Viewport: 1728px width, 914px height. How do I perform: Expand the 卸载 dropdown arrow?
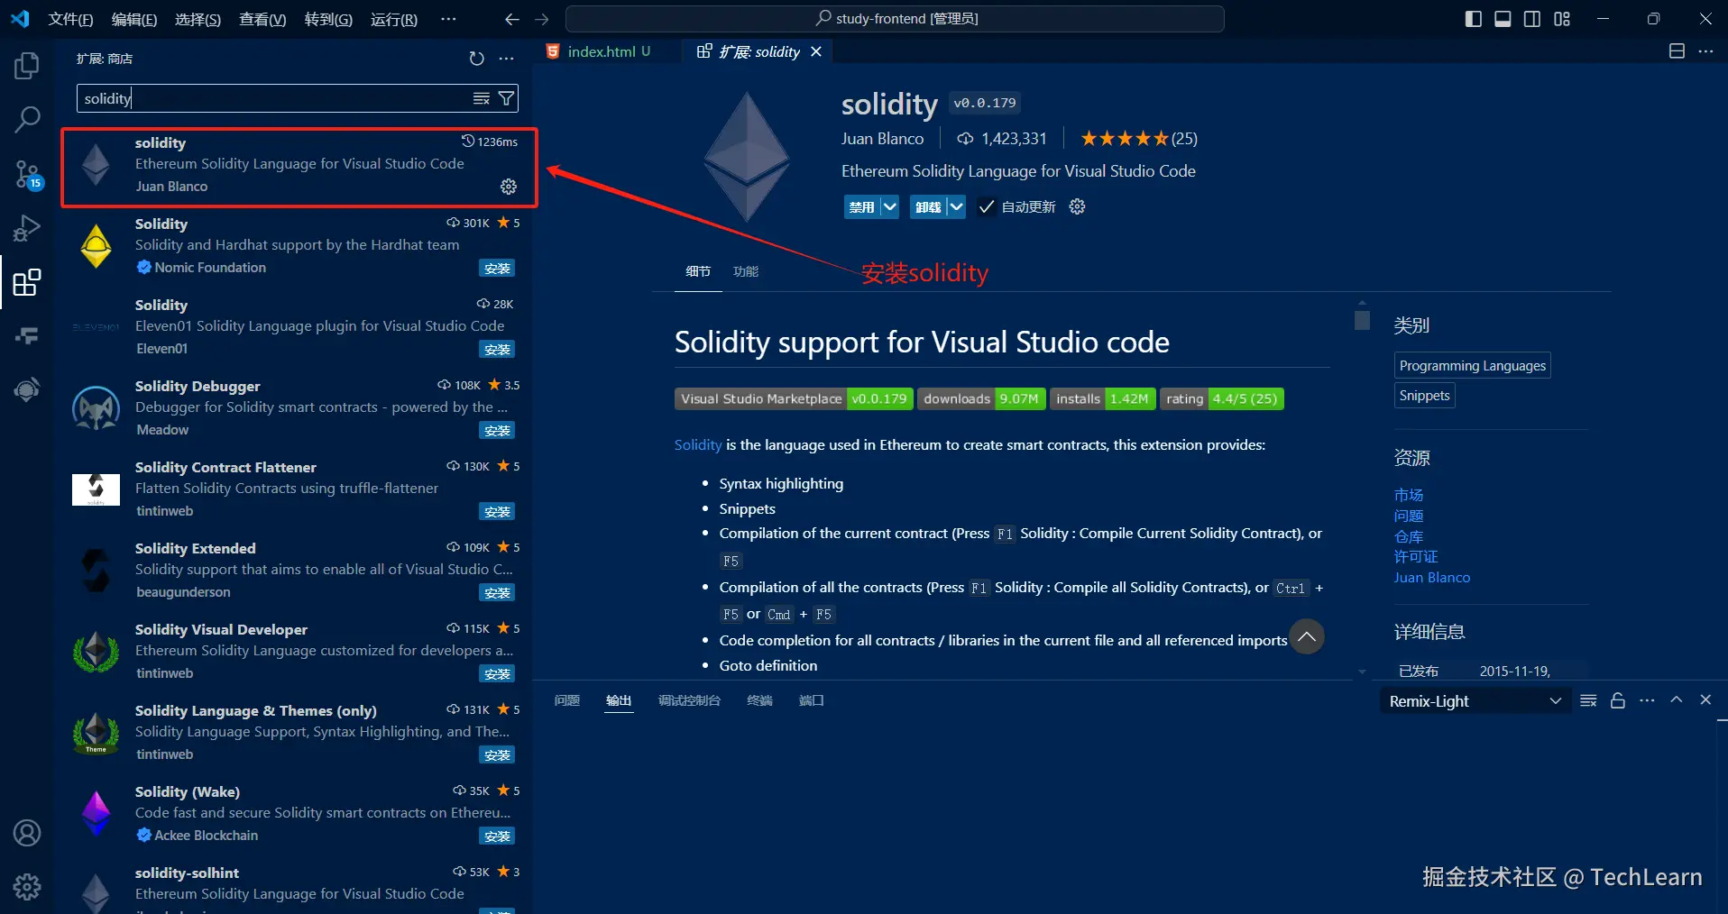[956, 206]
